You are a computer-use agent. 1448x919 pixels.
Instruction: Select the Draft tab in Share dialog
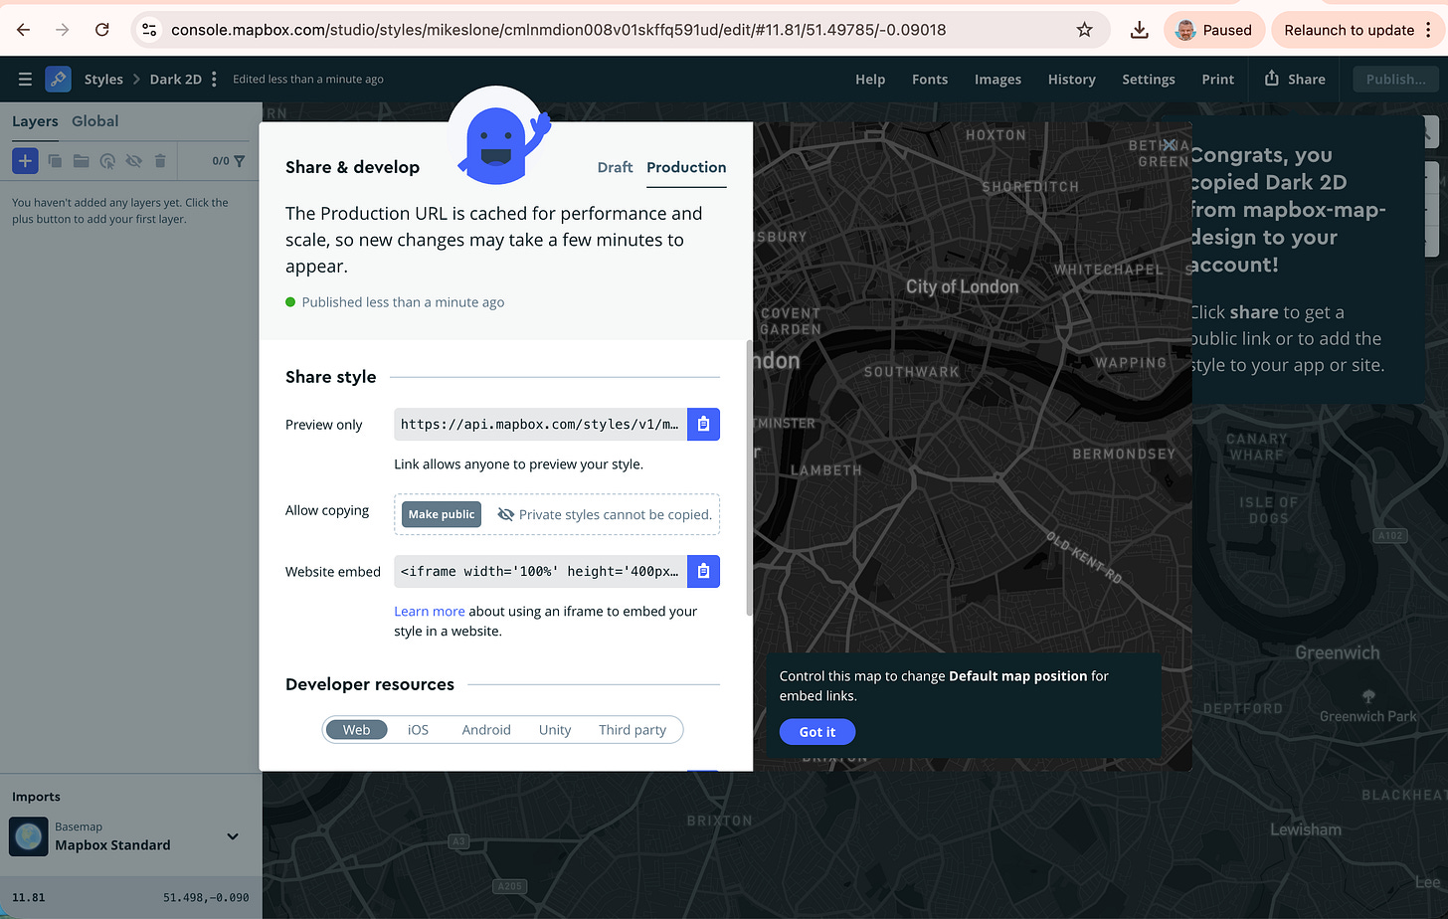pos(615,167)
